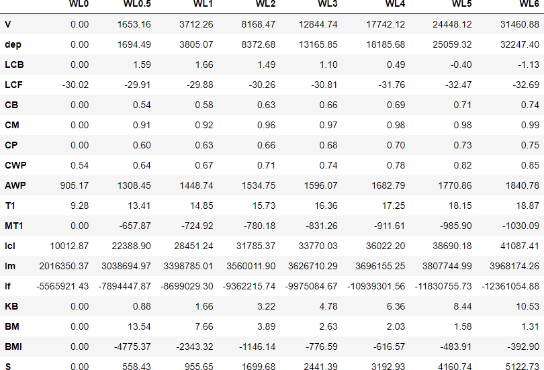Select AWP value 905.17
The width and height of the screenshot is (544, 370).
pyautogui.click(x=75, y=185)
